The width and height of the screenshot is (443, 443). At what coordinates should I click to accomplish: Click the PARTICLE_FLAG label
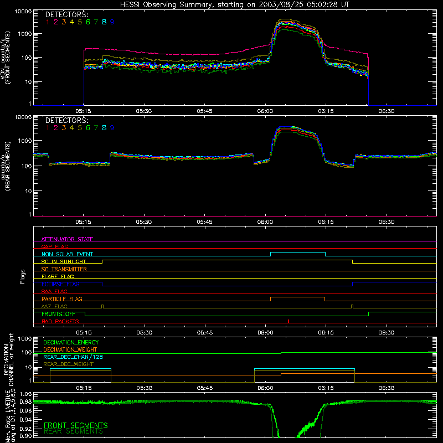62,298
